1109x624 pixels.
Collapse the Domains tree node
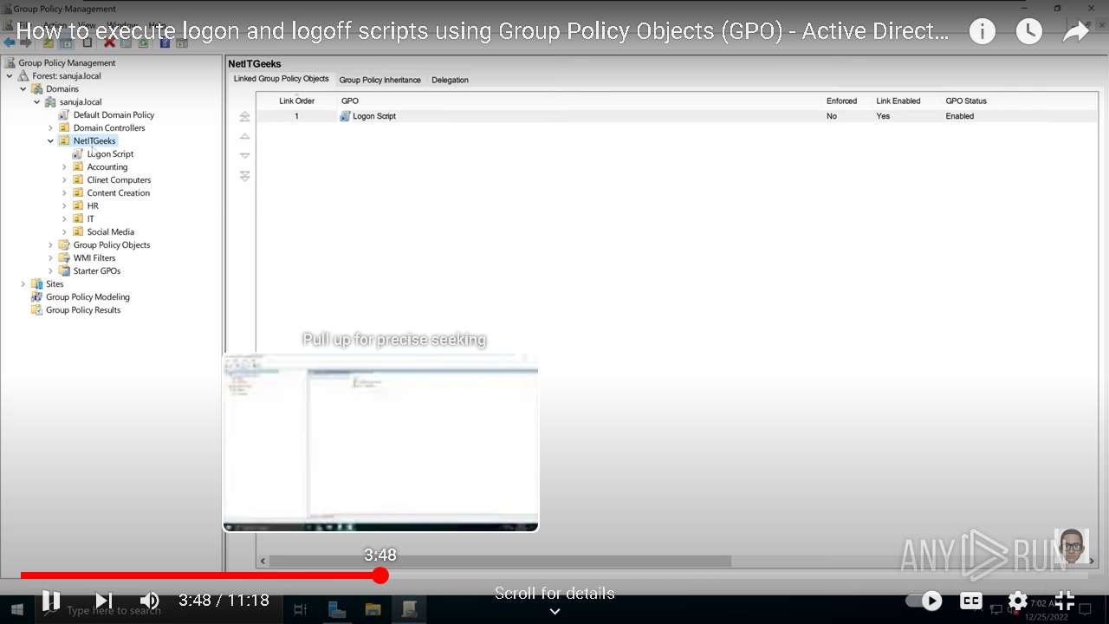pos(23,89)
